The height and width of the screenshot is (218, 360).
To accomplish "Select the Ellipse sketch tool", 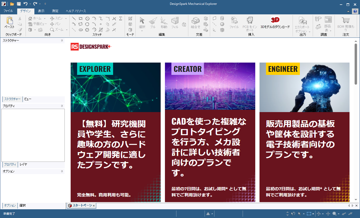I will [81, 30].
